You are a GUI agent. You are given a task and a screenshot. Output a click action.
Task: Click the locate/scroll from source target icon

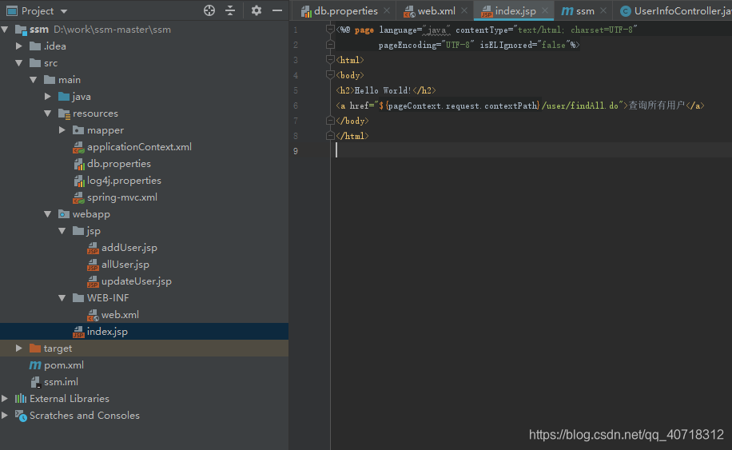click(209, 10)
